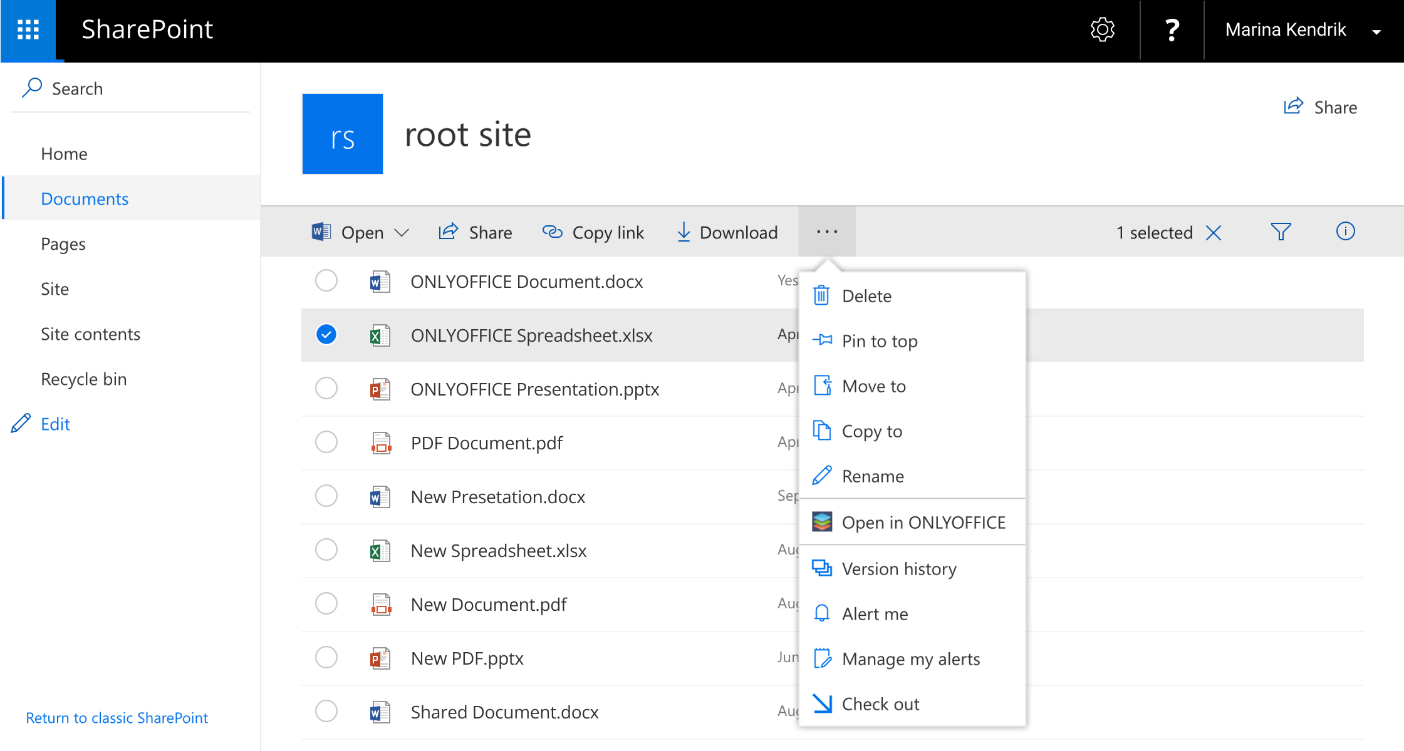Click the Excel file icon for ONLYOFFICE Spreadsheet.xlsx
This screenshot has width=1404, height=751.
click(380, 335)
